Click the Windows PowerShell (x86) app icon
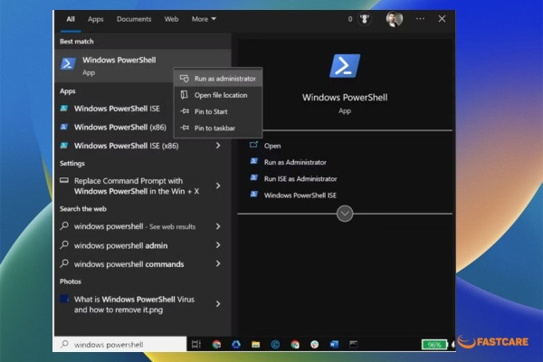The image size is (543, 362). pos(64,127)
